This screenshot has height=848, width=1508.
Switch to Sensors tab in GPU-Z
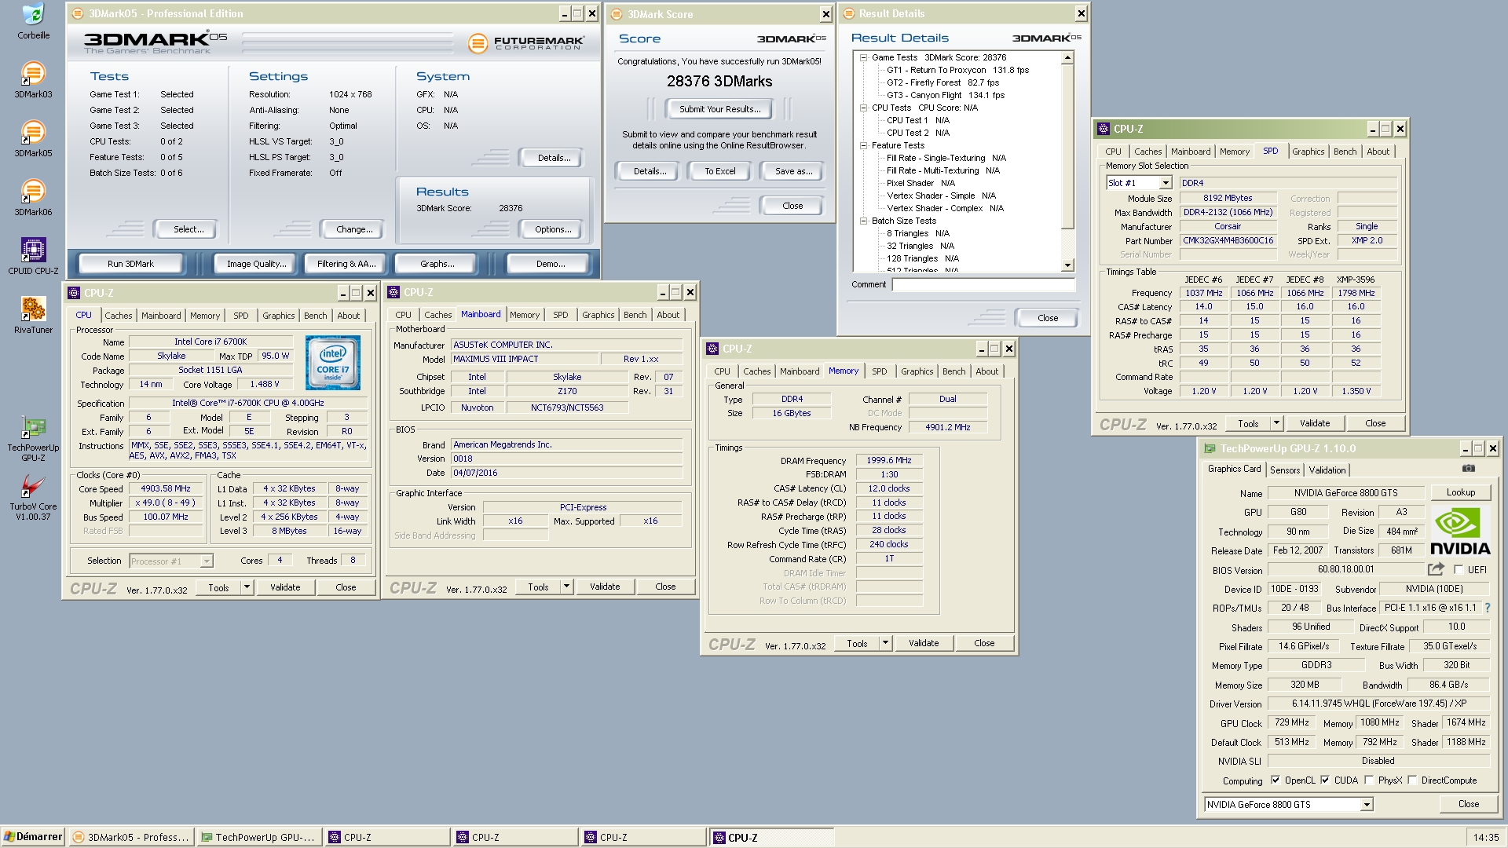pos(1285,470)
